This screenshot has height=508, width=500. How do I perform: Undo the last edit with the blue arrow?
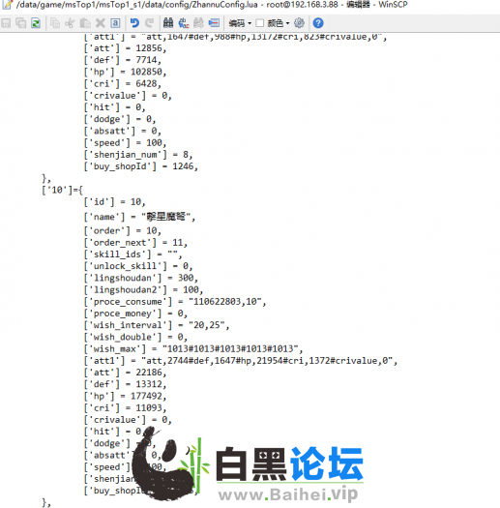coord(134,23)
